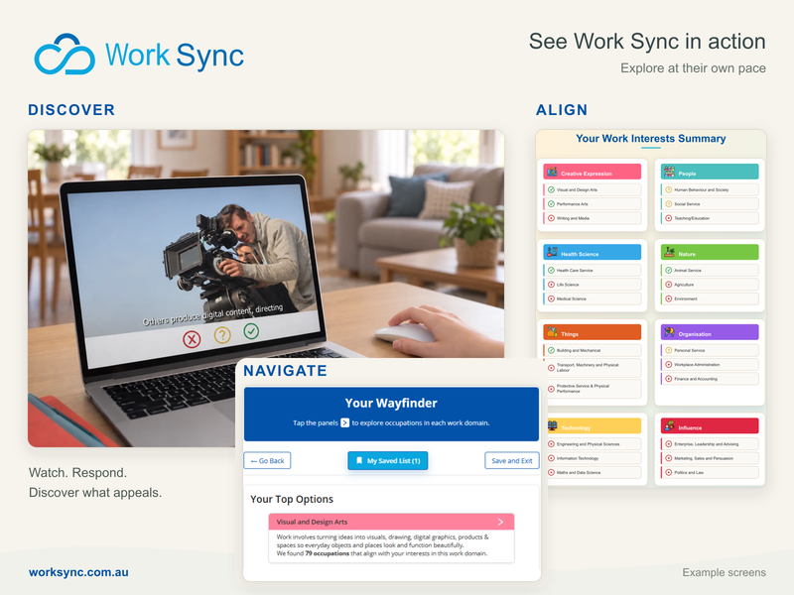Click the yellow icon beside Social Service
The height and width of the screenshot is (595, 794).
click(668, 204)
